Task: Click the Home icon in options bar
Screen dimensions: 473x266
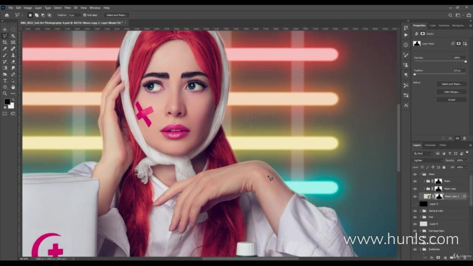Action: pyautogui.click(x=6, y=15)
